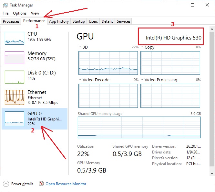This screenshot has width=215, height=192.
Task: Select the GPU 0 mini graph
Action: [x=15, y=119]
